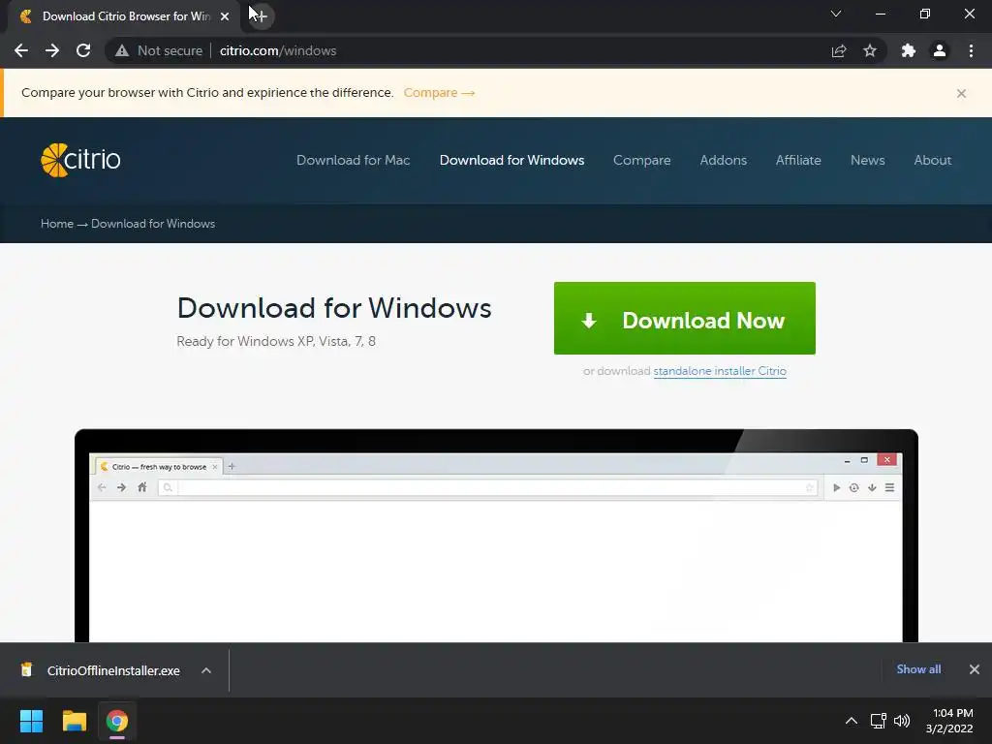This screenshot has height=744, width=992.
Task: Close the Download Citrio Browser tab
Action: click(225, 16)
